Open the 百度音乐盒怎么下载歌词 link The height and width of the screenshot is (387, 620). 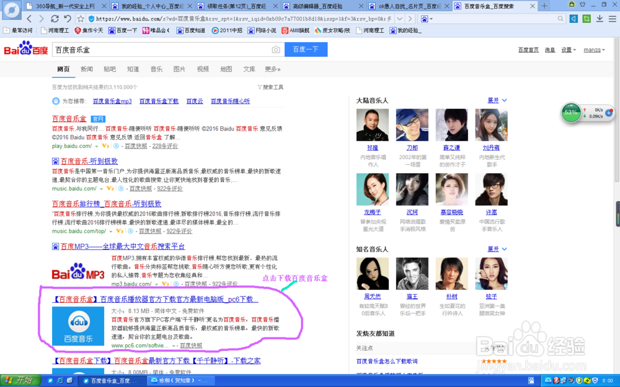pyautogui.click(x=387, y=362)
